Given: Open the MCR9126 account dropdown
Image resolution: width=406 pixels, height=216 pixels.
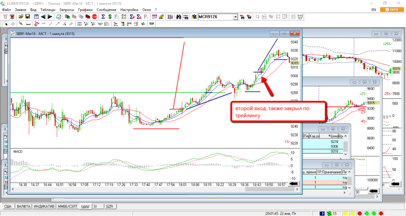Looking at the screenshot, I should pyautogui.click(x=235, y=17).
